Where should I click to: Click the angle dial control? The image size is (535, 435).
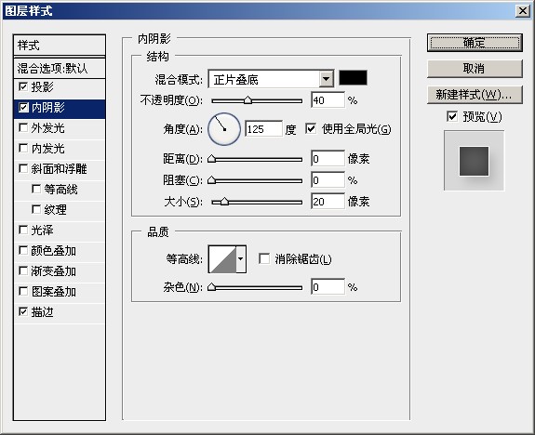(224, 129)
